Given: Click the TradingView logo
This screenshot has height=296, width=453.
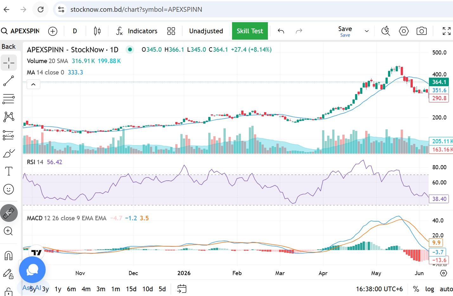Looking at the screenshot, I should point(36,253).
